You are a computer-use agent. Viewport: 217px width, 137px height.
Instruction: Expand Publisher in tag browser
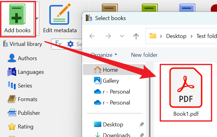[x=24, y=113]
